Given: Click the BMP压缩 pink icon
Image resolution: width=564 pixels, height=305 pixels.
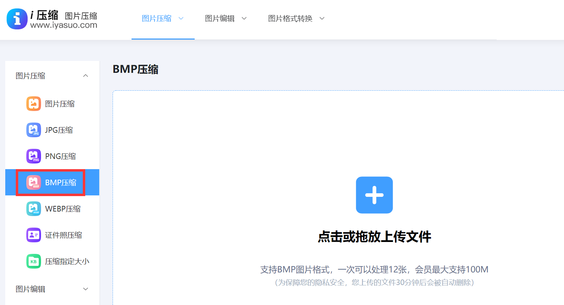Looking at the screenshot, I should coord(33,182).
